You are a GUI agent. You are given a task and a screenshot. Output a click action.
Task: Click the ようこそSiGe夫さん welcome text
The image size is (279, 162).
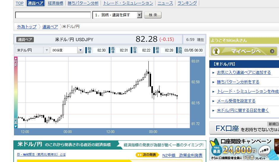229,41
